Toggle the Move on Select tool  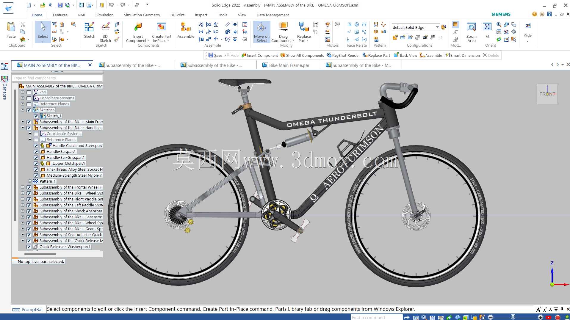pyautogui.click(x=262, y=32)
